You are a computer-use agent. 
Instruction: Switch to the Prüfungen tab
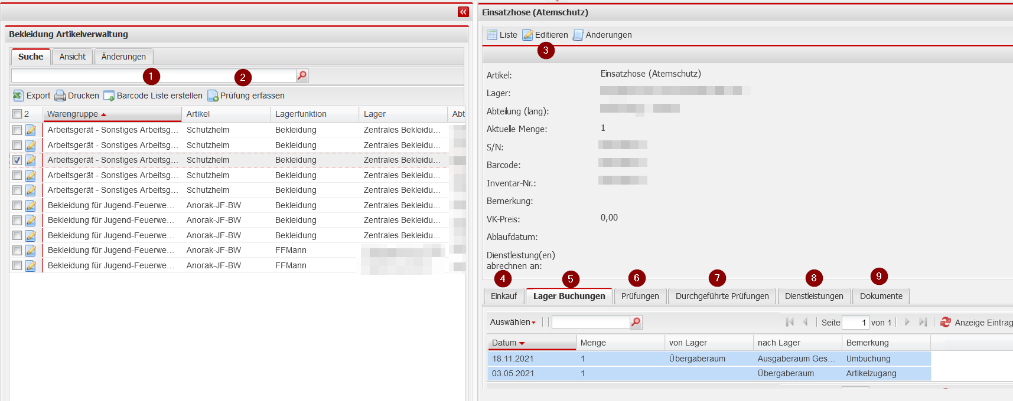pyautogui.click(x=640, y=296)
